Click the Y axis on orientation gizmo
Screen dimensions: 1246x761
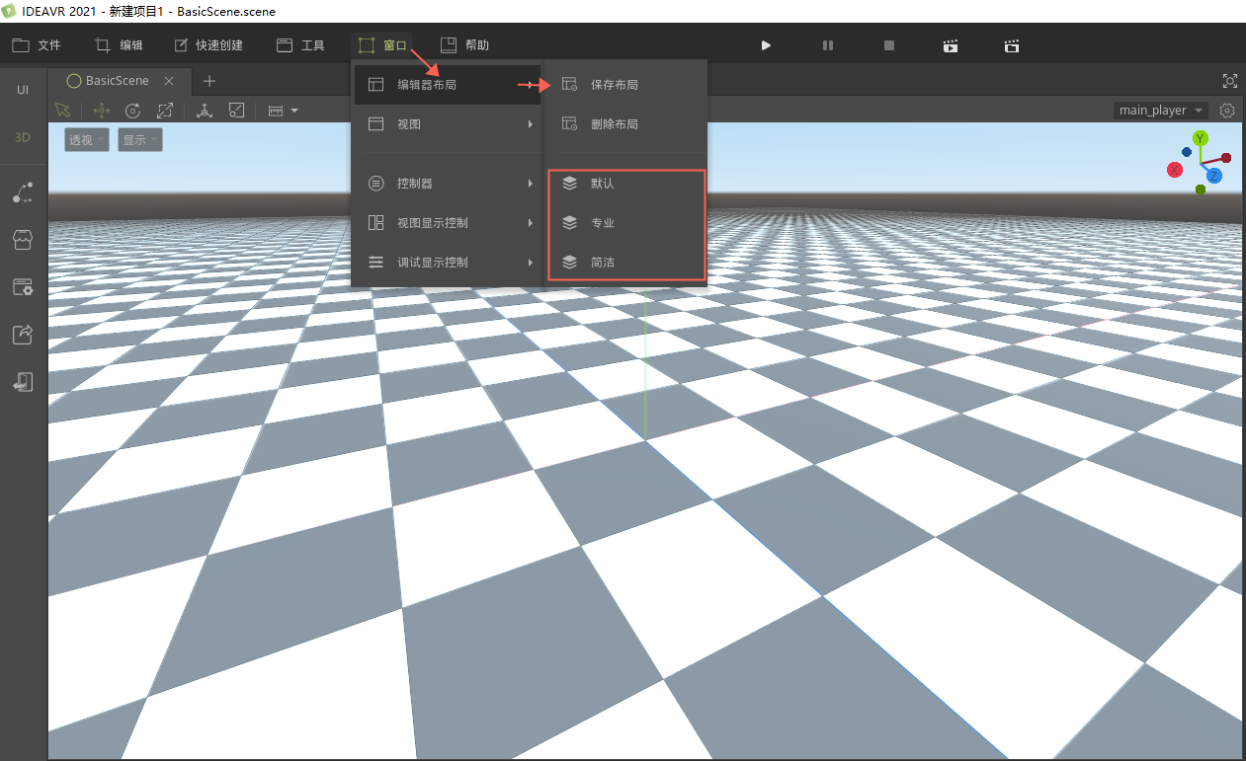1200,138
